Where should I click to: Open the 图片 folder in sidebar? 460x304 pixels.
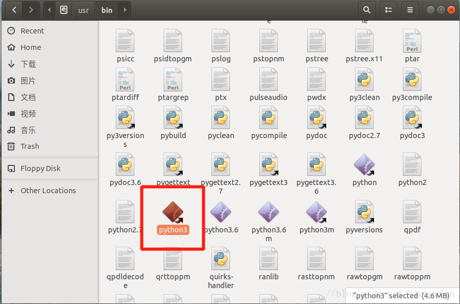coord(50,80)
